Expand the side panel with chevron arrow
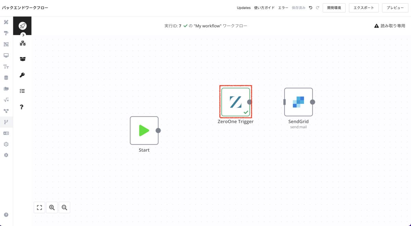The image size is (411, 226). [23, 35]
